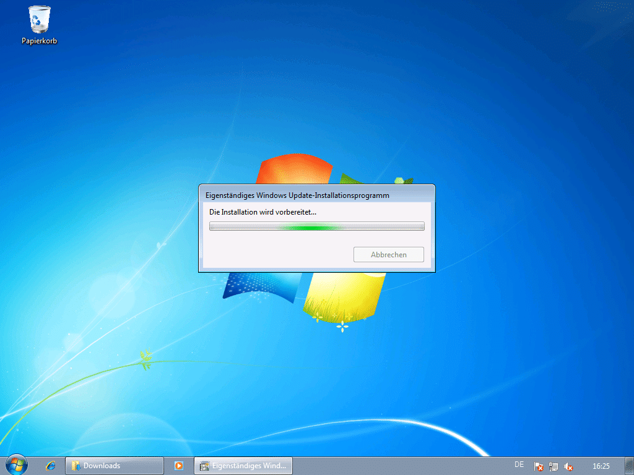Click the text Die Installation wird vorbereitet...
The image size is (634, 475).
(263, 212)
